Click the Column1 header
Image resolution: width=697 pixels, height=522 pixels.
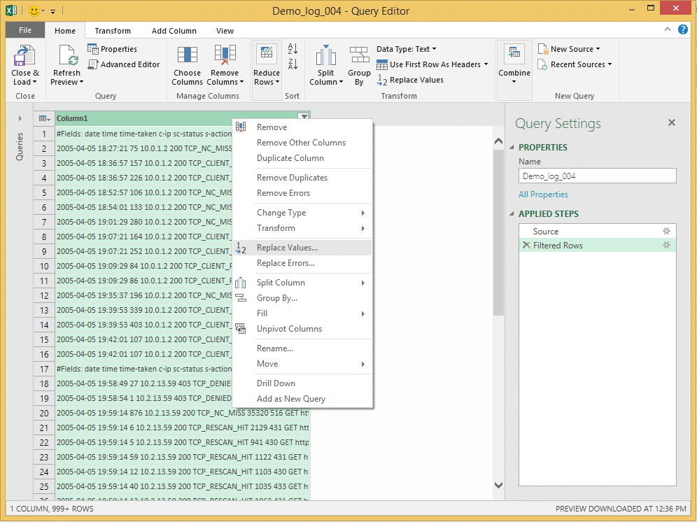176,118
